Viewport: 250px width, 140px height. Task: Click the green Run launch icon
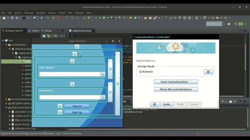pos(104,18)
